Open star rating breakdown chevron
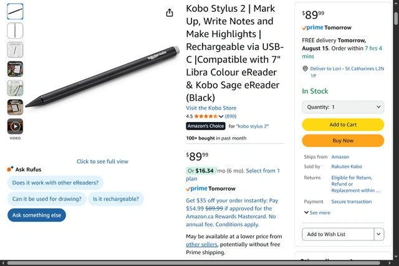Image resolution: width=399 pixels, height=266 pixels. [221, 116]
